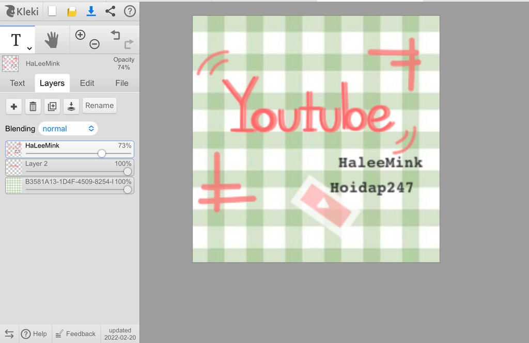Zoom in with the plus magnifier
Viewport: 529px width, 343px height.
80,35
